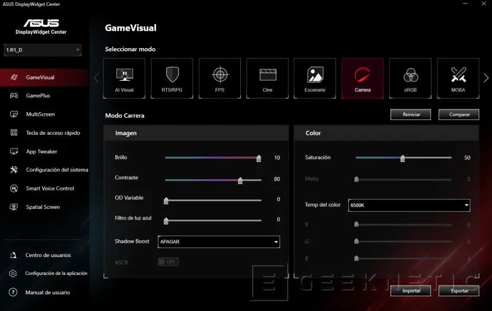Screen dimensions: 492x311
Task: Click the Spatial Screen icon
Action: click(14, 207)
